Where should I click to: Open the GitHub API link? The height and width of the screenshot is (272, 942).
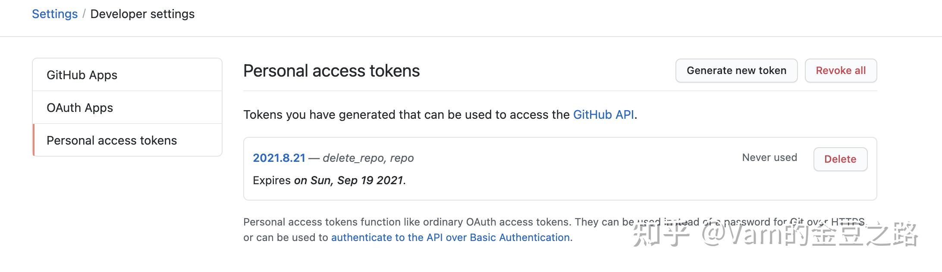(x=603, y=114)
